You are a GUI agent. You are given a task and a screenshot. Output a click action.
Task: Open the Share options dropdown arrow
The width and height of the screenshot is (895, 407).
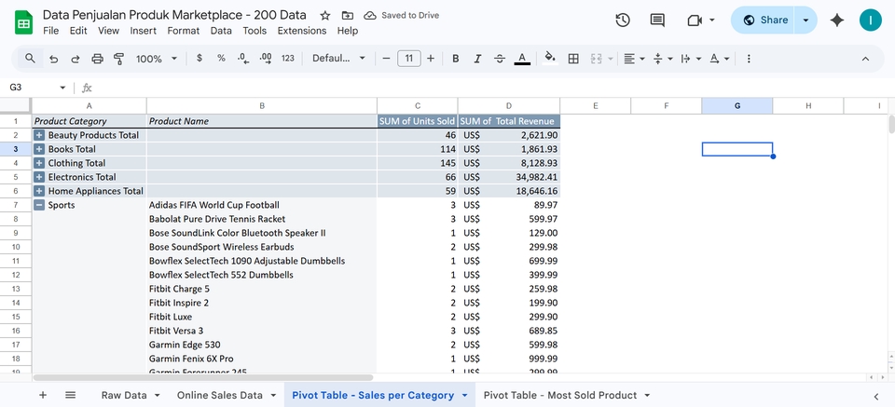point(805,20)
